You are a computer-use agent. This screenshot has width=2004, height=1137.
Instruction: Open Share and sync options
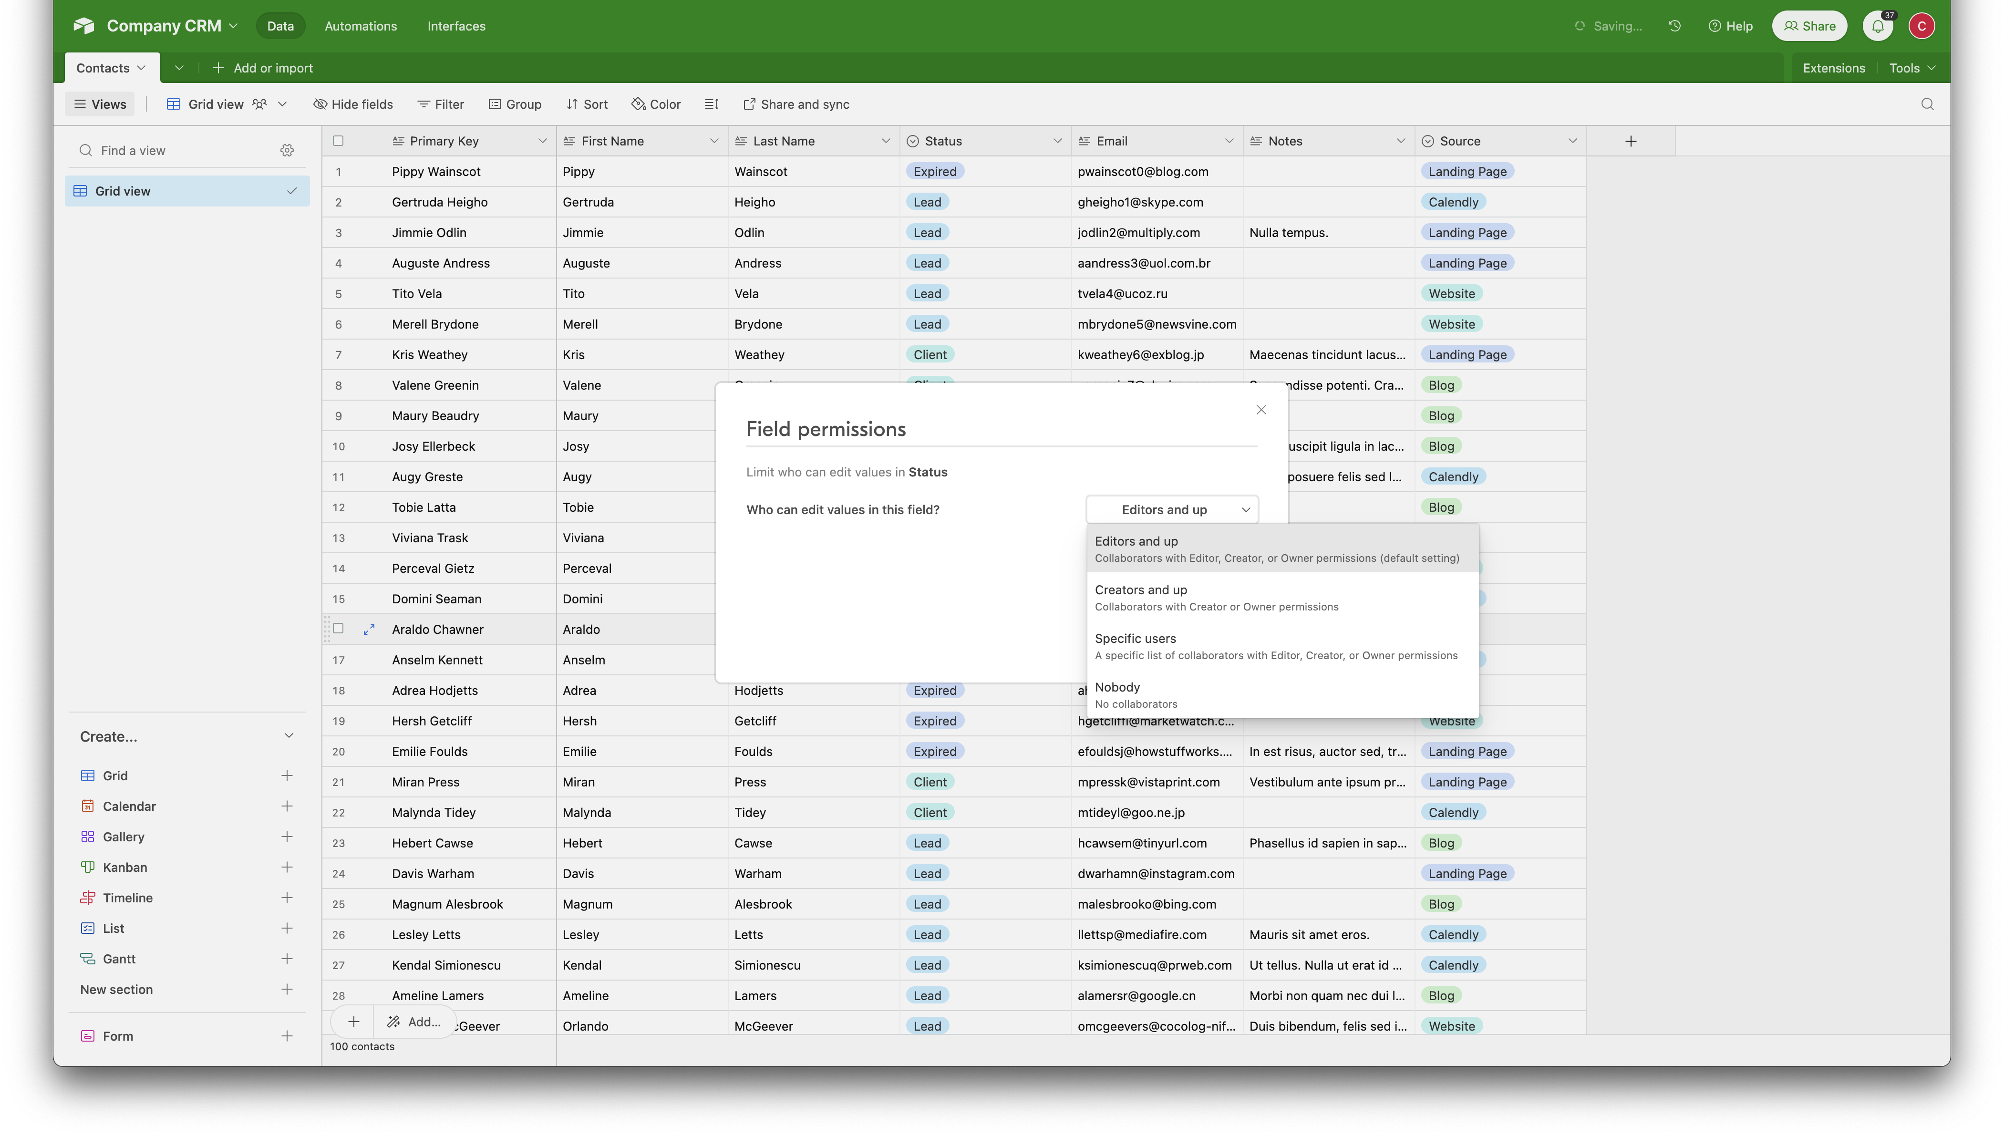point(795,104)
